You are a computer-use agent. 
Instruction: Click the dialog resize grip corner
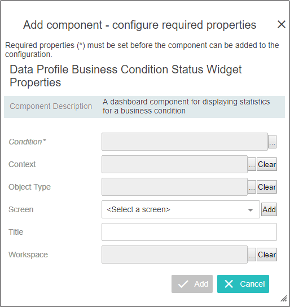(284, 299)
